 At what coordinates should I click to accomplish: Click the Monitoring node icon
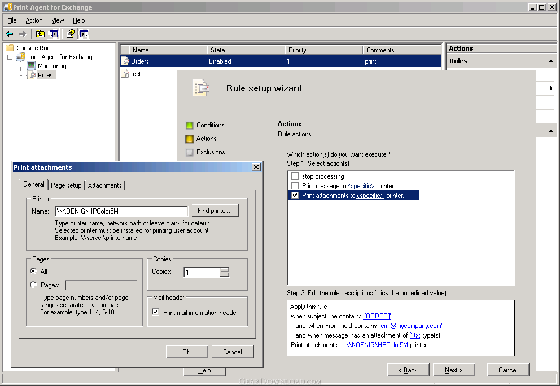(x=32, y=66)
